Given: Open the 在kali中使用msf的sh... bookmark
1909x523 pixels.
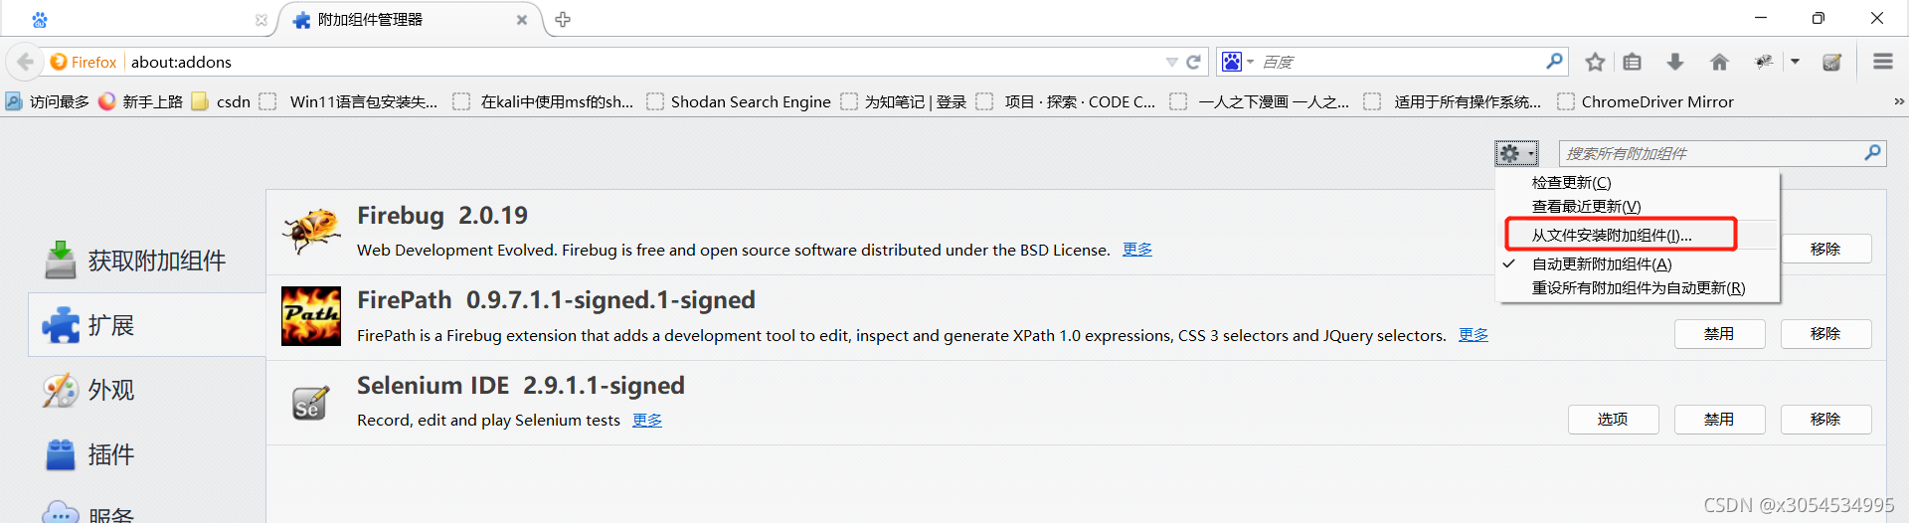Looking at the screenshot, I should tap(543, 101).
